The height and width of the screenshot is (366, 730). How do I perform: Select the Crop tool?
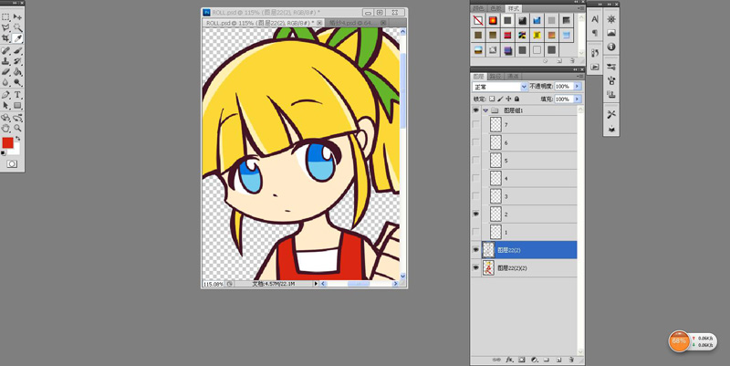pos(5,38)
